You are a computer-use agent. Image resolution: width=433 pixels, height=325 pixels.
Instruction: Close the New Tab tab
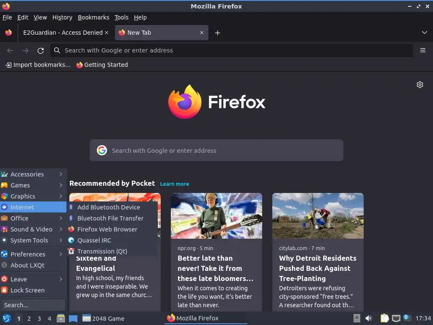point(202,33)
